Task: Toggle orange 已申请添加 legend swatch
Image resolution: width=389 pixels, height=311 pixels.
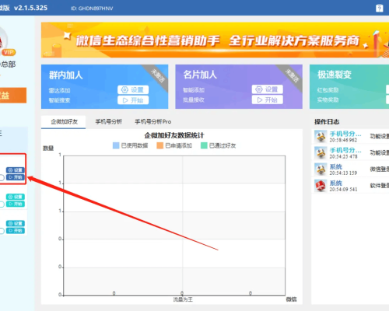Action: (160, 145)
